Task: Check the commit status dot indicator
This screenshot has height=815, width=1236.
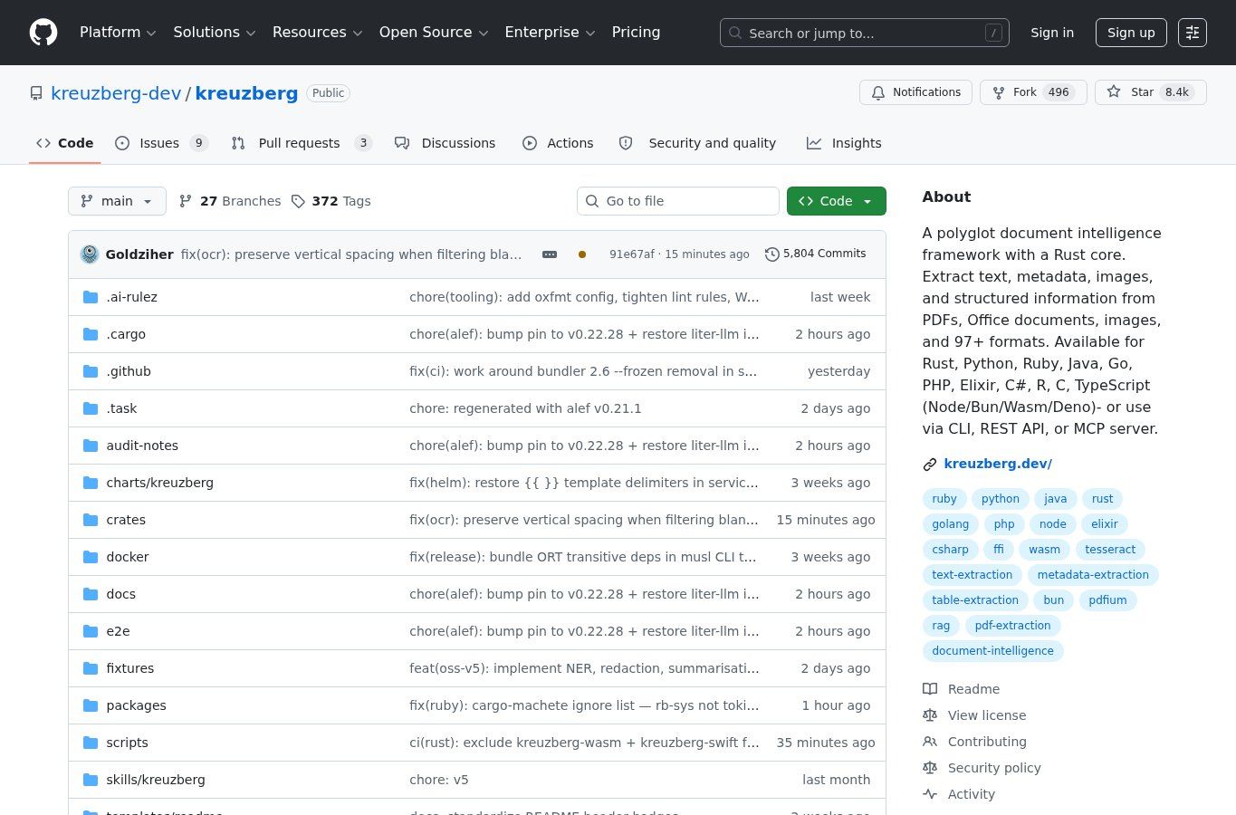Action: click(x=582, y=254)
